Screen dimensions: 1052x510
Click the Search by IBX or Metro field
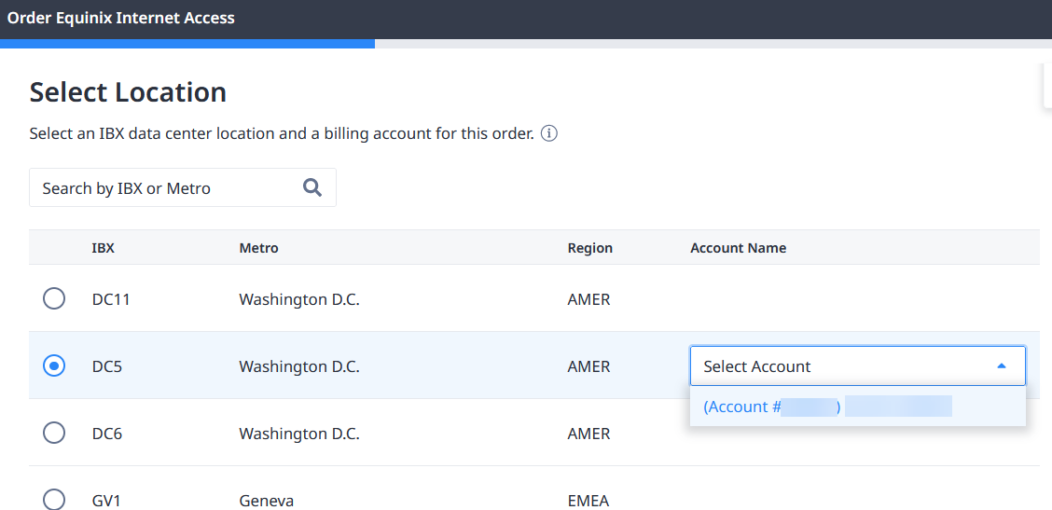click(x=183, y=187)
